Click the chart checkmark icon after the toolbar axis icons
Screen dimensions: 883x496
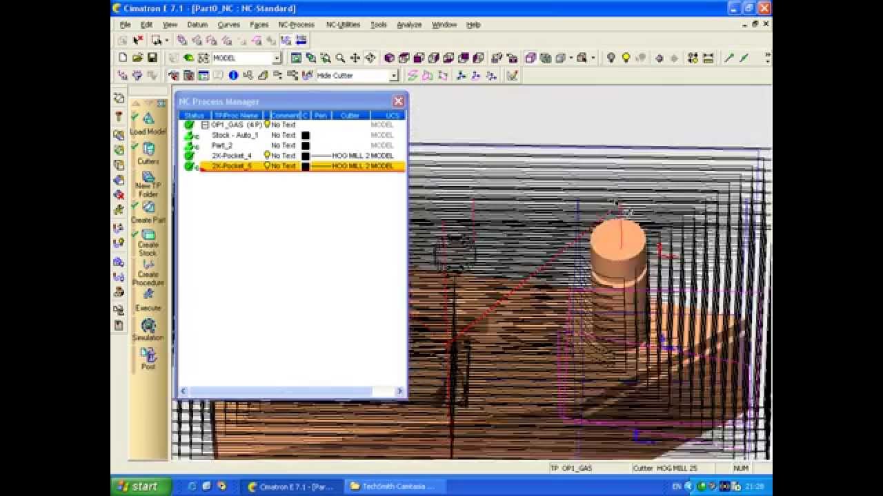(x=512, y=76)
